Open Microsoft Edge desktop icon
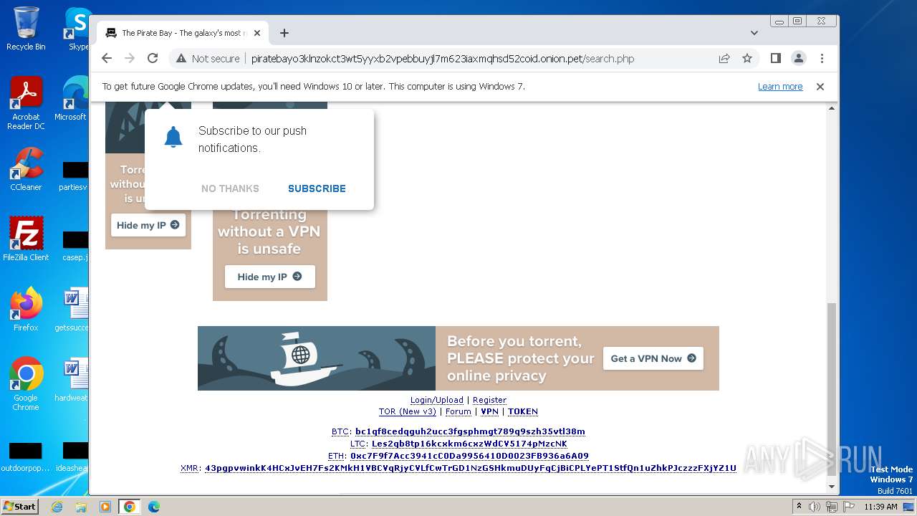Image resolution: width=917 pixels, height=516 pixels. click(x=72, y=99)
